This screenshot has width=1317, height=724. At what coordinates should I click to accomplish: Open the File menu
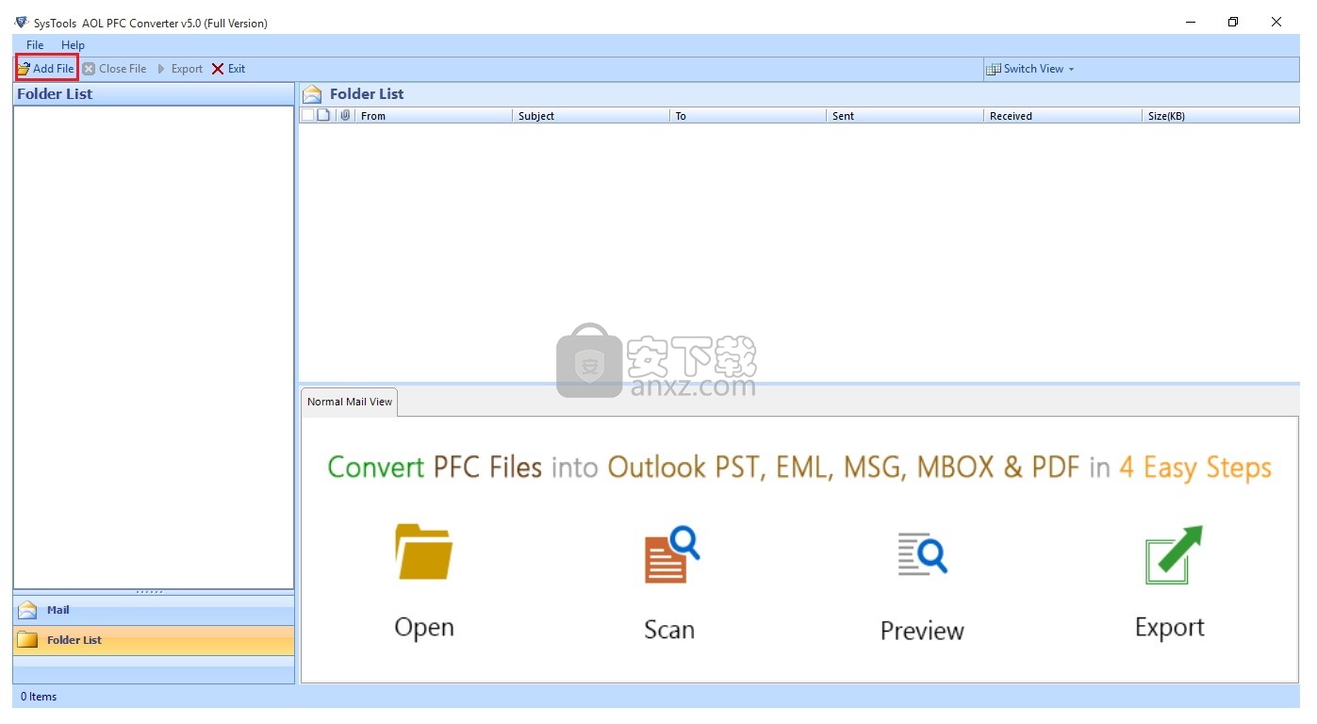35,45
